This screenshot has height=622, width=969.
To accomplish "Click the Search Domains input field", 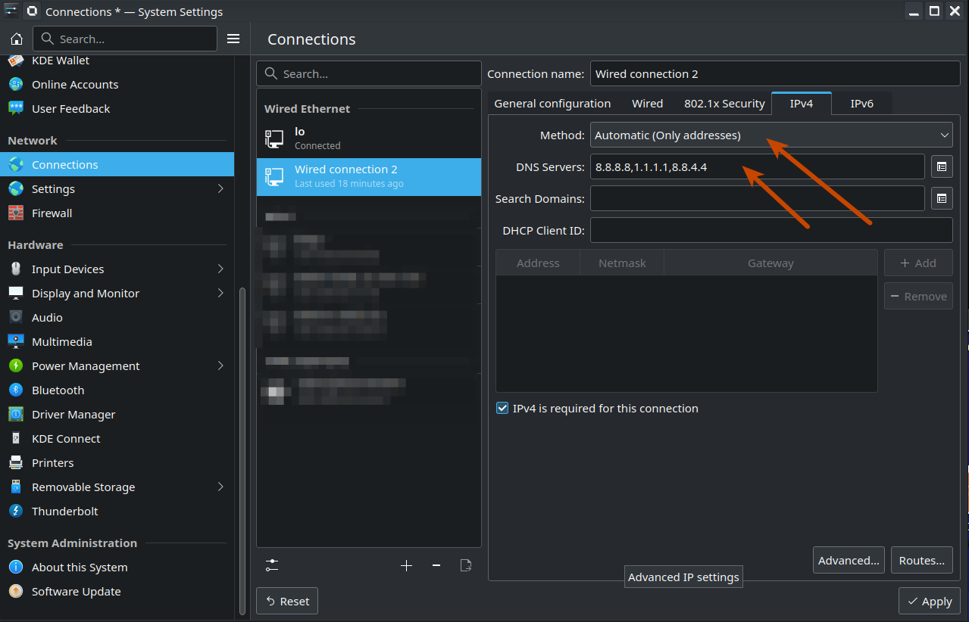I will (x=758, y=199).
